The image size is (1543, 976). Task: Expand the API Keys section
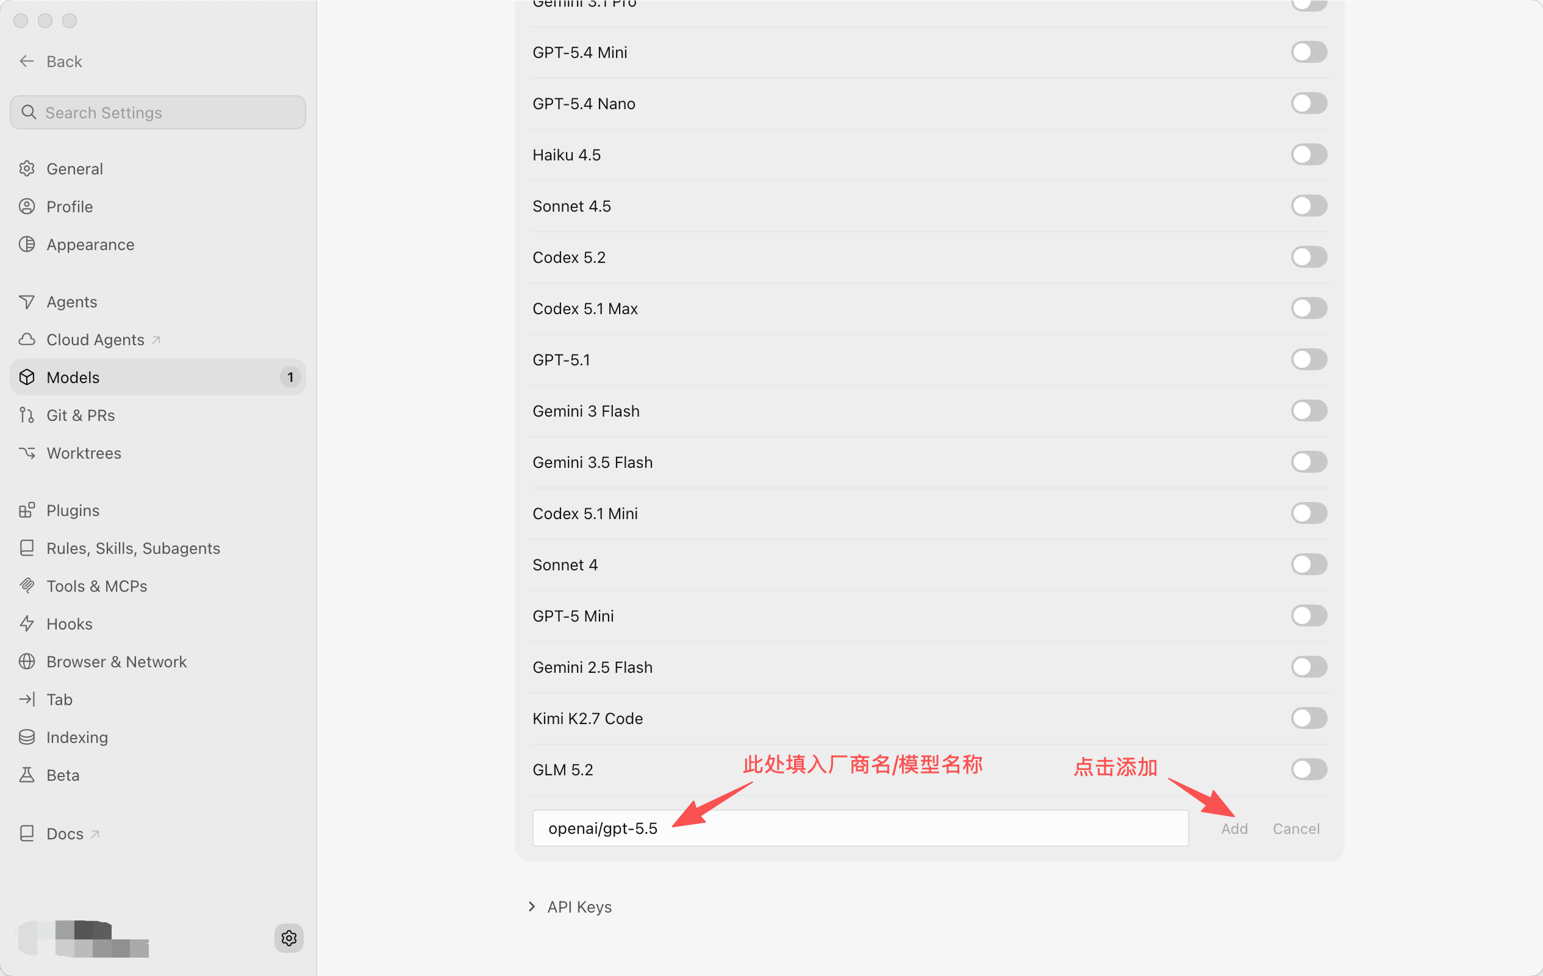532,906
